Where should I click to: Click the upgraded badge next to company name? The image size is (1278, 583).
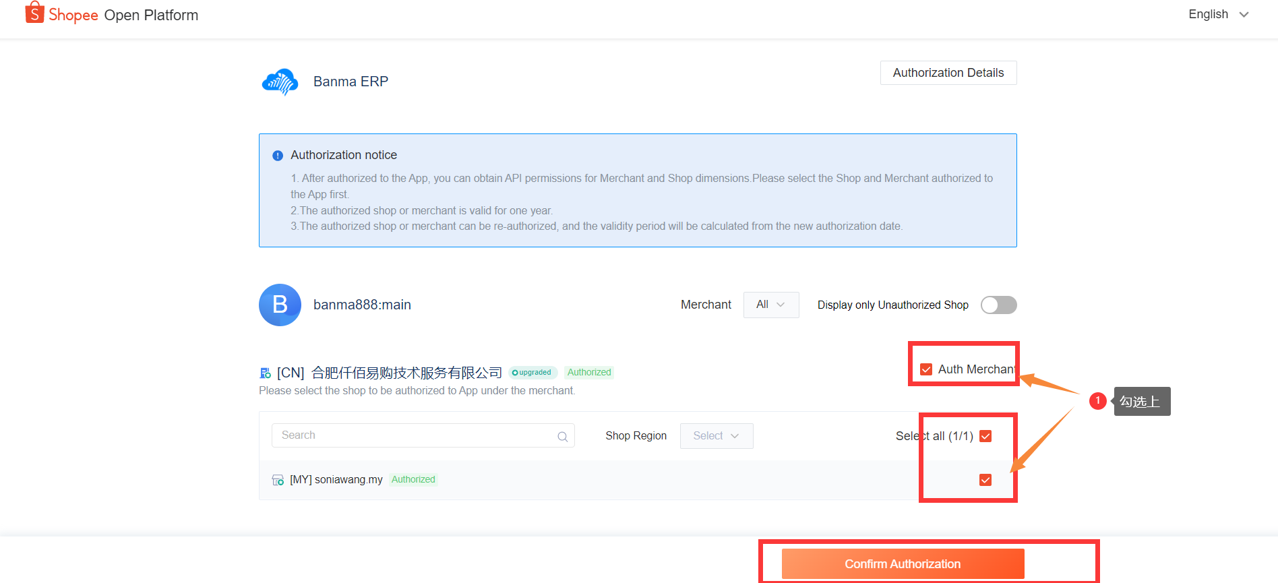(532, 373)
